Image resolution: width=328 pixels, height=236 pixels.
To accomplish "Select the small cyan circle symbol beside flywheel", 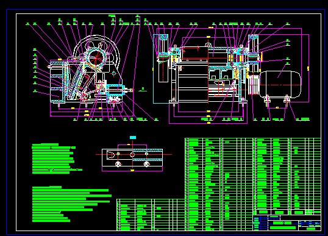I will [114, 73].
